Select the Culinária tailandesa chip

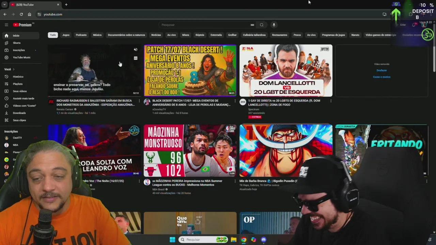254,35
